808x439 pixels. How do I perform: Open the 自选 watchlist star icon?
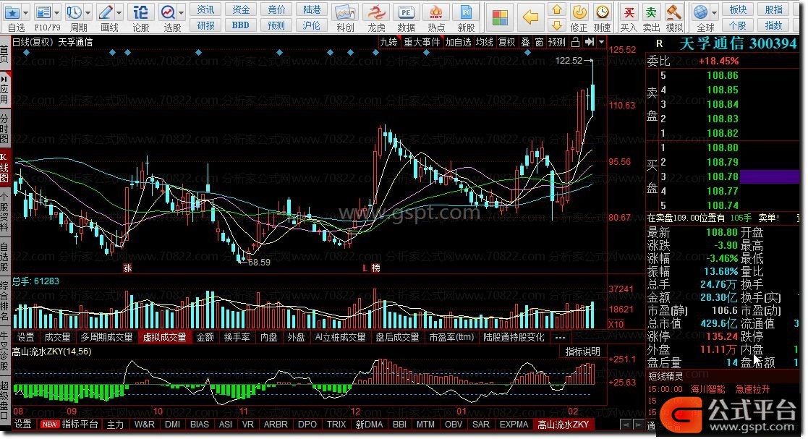click(12, 12)
